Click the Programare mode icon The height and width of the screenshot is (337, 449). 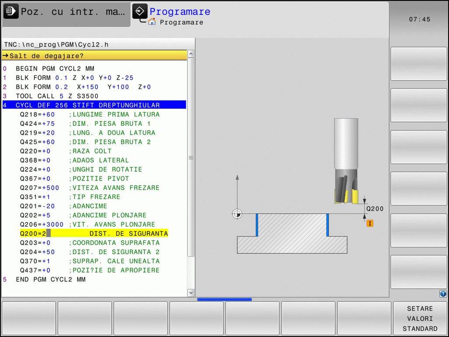pyautogui.click(x=140, y=11)
